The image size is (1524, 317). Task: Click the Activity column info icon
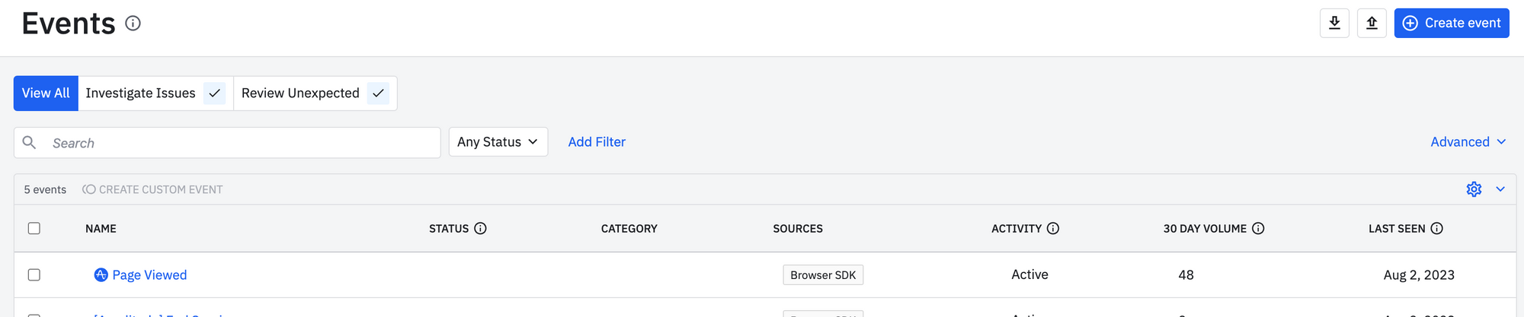(x=1053, y=228)
